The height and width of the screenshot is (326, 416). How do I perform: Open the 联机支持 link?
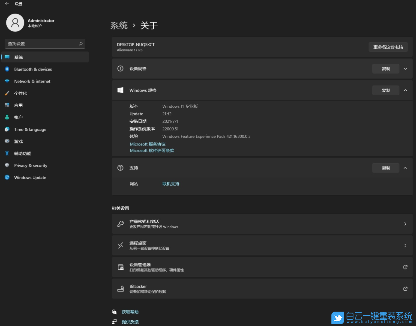171,184
